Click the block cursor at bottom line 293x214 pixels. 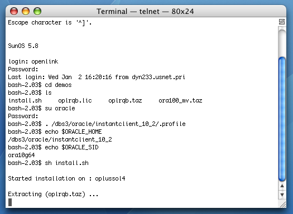coord(10,202)
